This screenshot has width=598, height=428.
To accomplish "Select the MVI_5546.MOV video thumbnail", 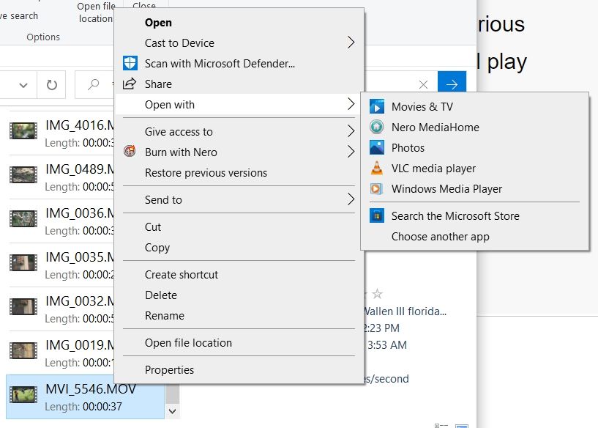I will point(23,396).
